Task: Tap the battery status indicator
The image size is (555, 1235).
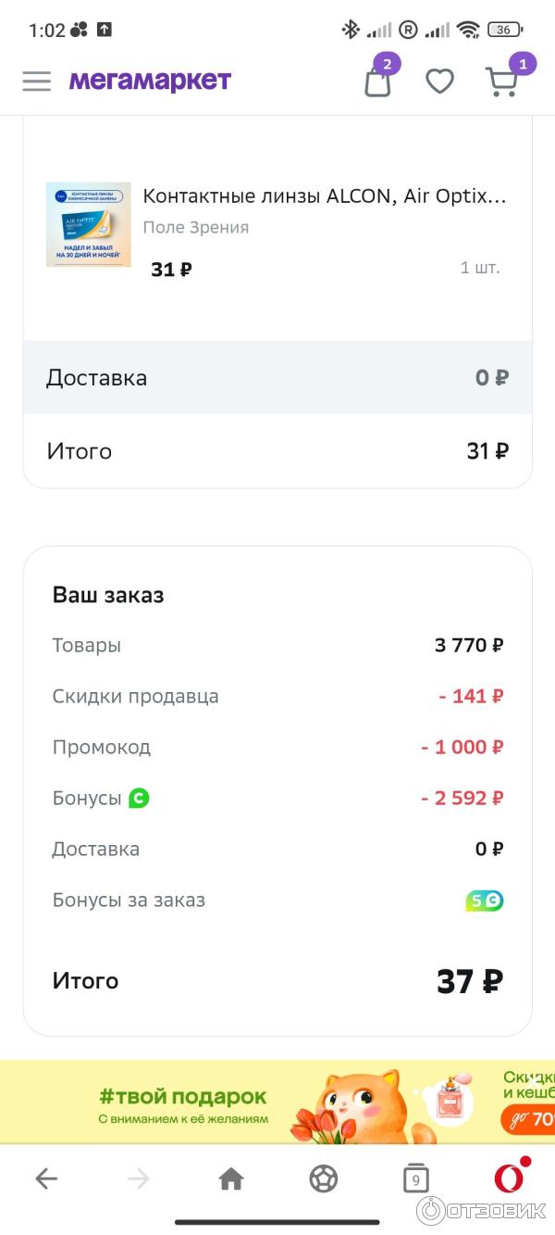Action: 504,30
